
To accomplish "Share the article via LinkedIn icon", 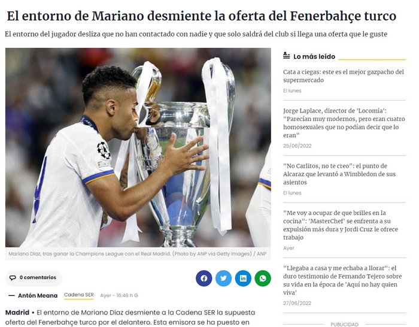I will (x=243, y=278).
